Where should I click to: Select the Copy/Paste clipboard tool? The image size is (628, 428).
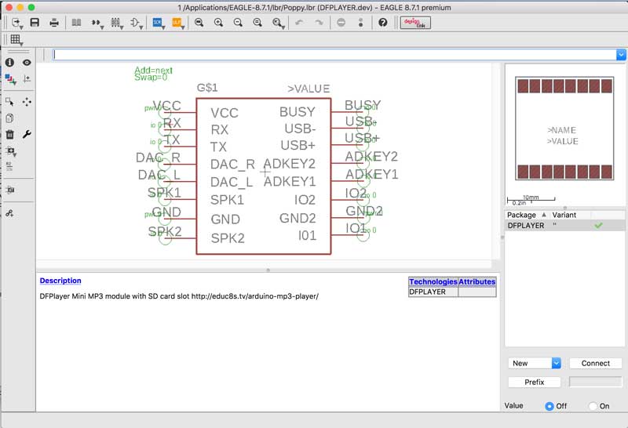9,118
